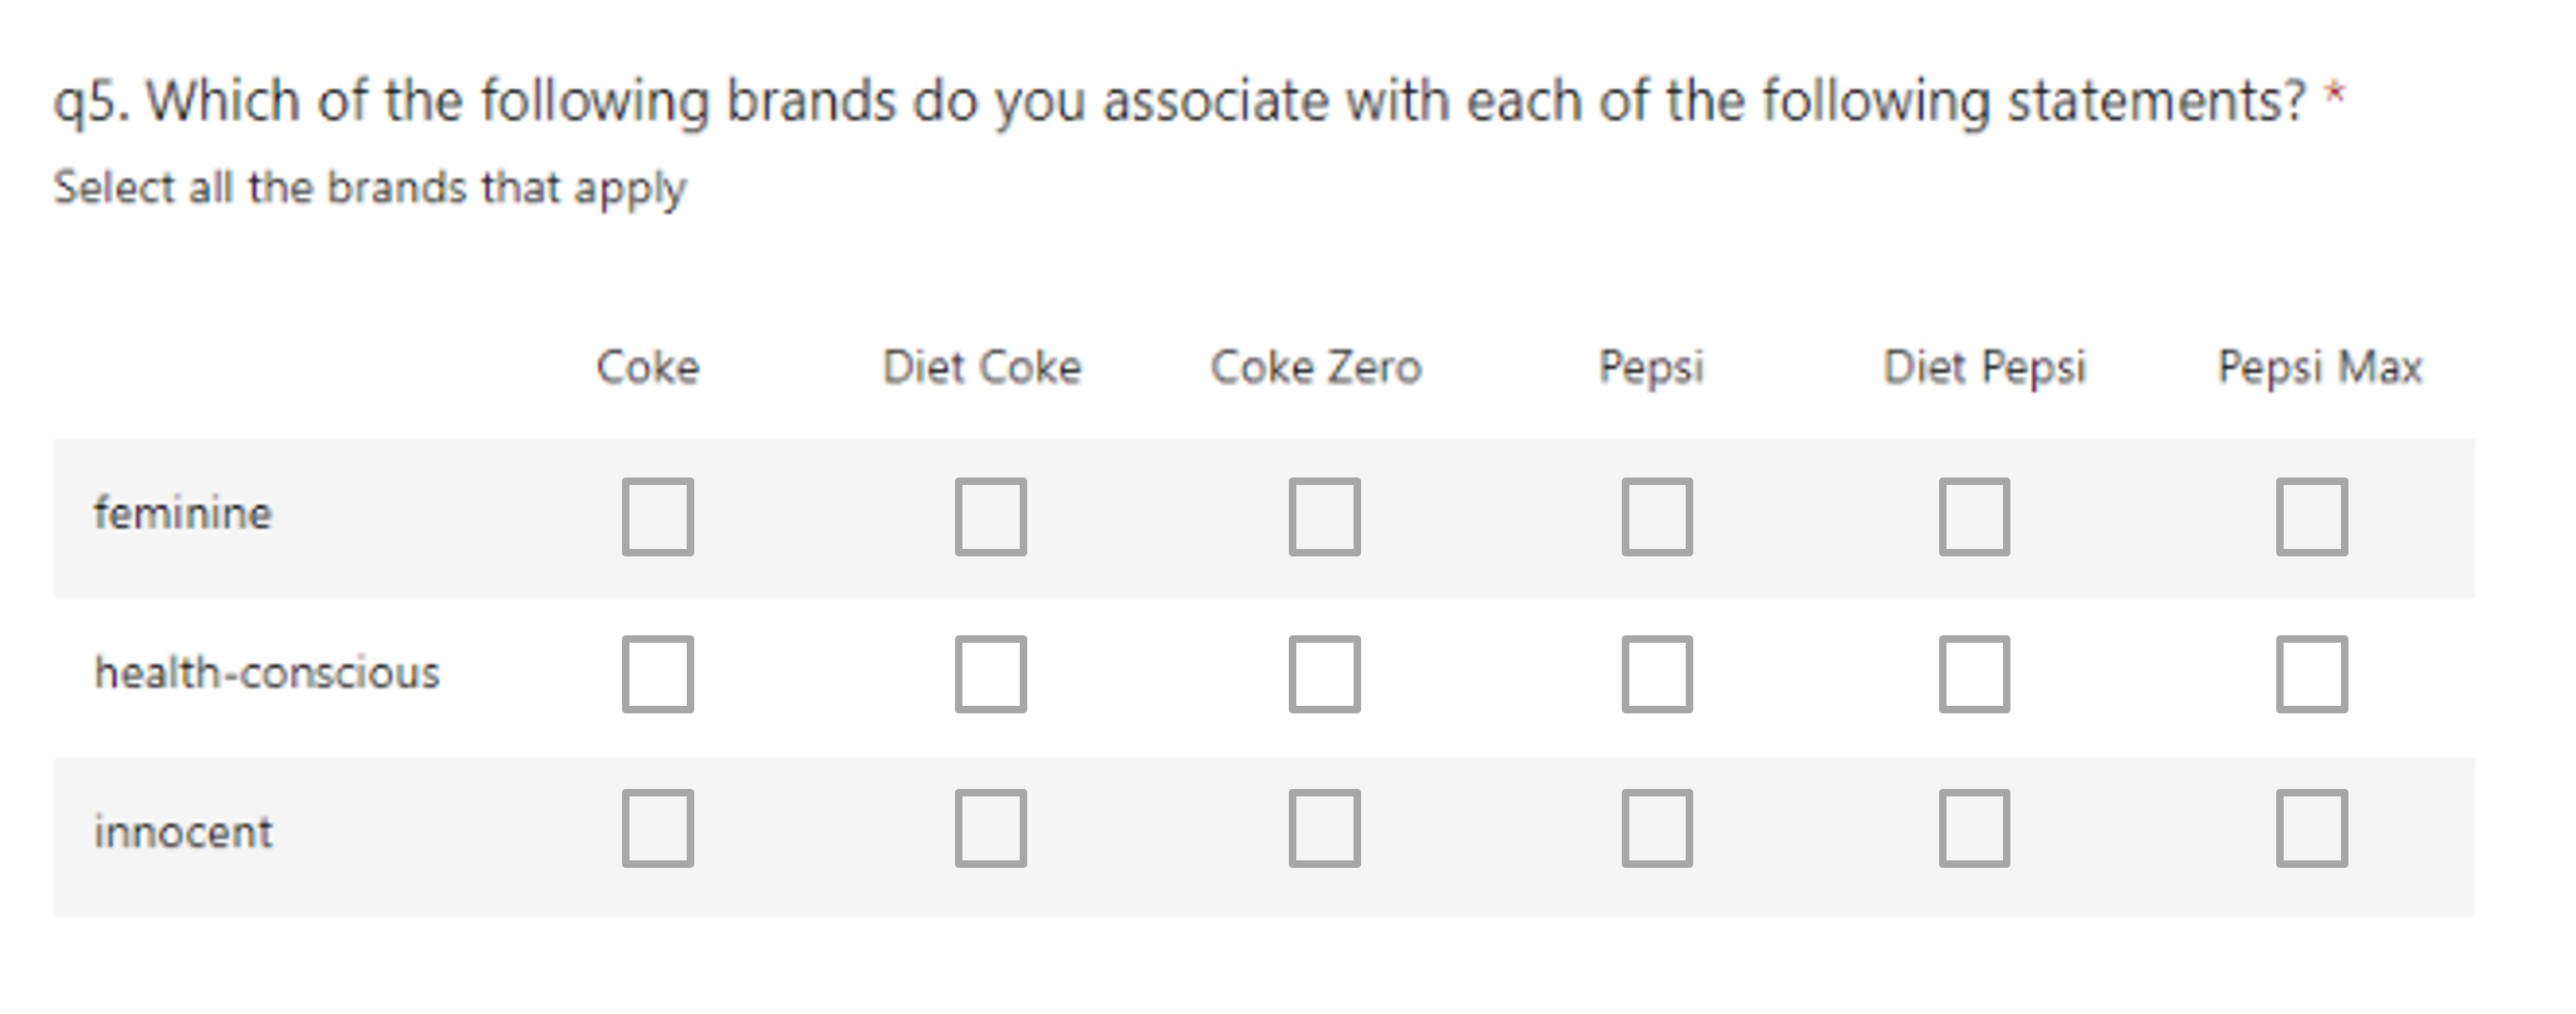The image size is (2576, 1014).
Task: Tick Coke Zero for innocent
Action: click(1324, 828)
